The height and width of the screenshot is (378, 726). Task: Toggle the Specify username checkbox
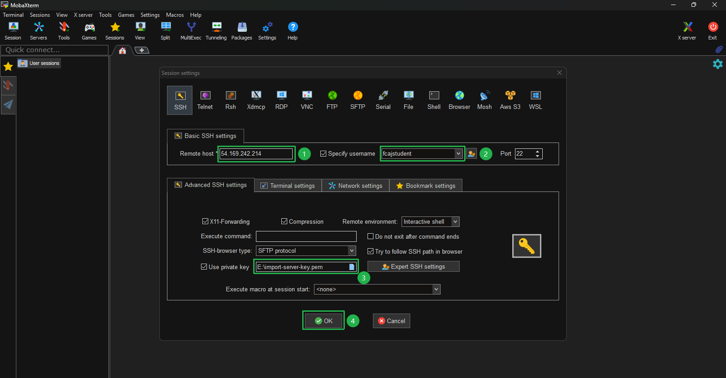324,154
